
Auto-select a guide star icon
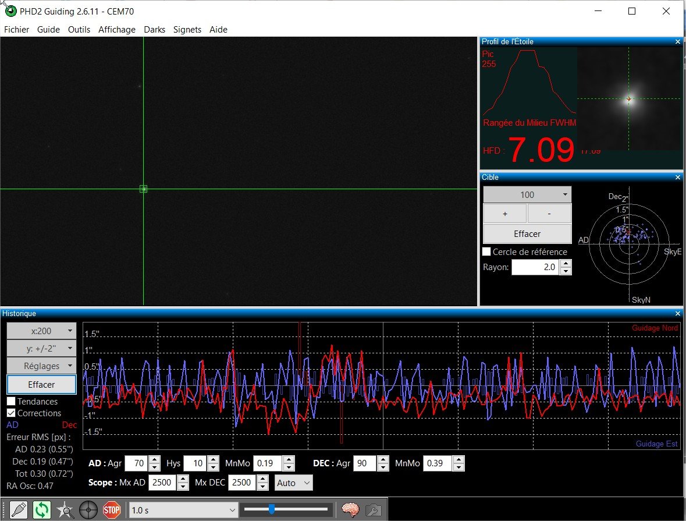tap(65, 510)
